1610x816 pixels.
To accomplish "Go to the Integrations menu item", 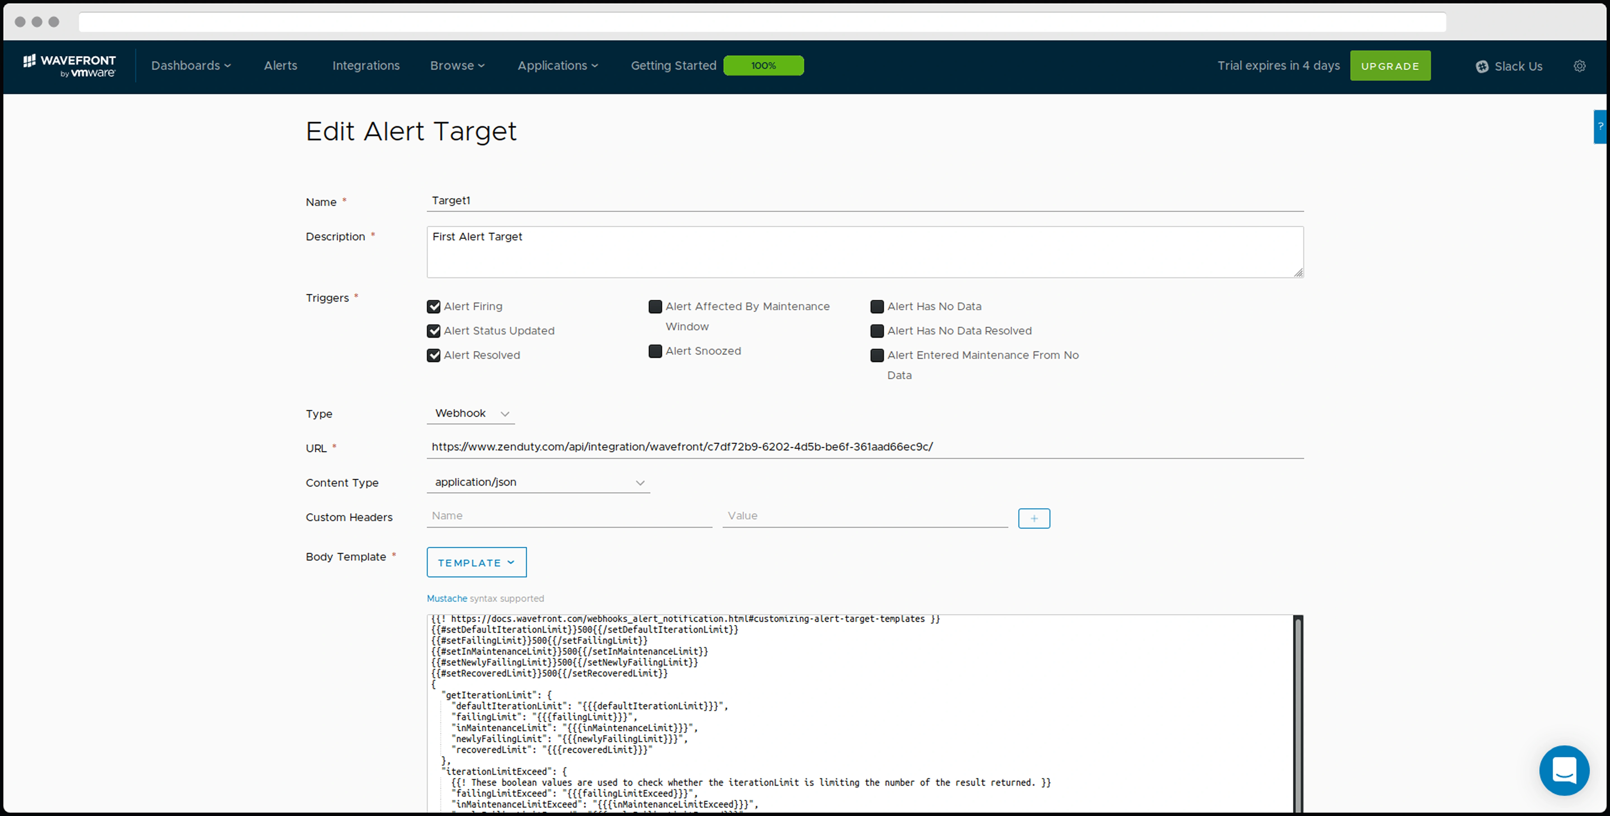I will pos(366,66).
